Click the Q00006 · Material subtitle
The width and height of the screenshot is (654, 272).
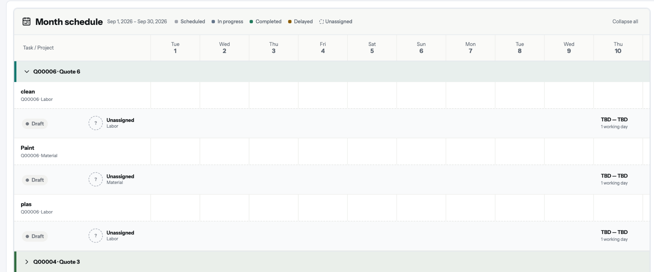pos(39,155)
